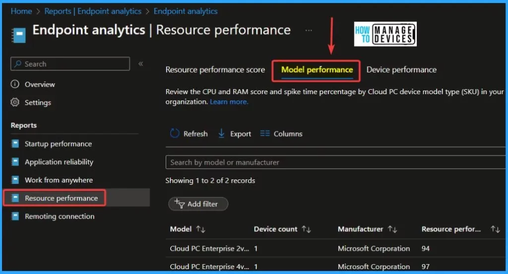
Task: Open Reports | Endpoint analytics breadcrumb
Action: point(93,11)
